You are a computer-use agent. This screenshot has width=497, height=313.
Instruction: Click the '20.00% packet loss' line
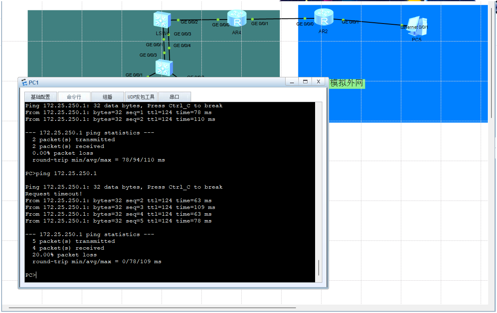tap(65, 255)
